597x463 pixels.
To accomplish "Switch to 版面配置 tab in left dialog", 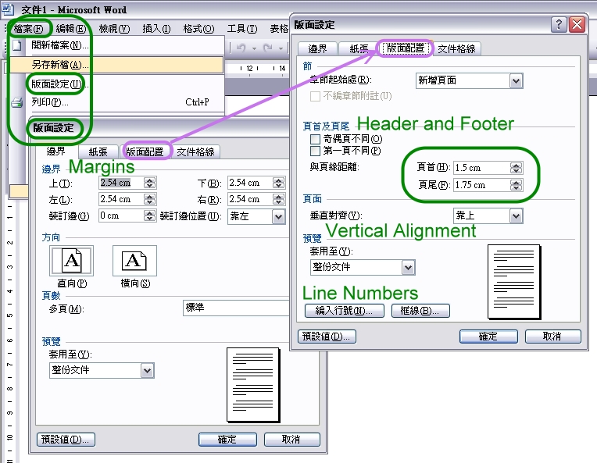I will [x=145, y=151].
